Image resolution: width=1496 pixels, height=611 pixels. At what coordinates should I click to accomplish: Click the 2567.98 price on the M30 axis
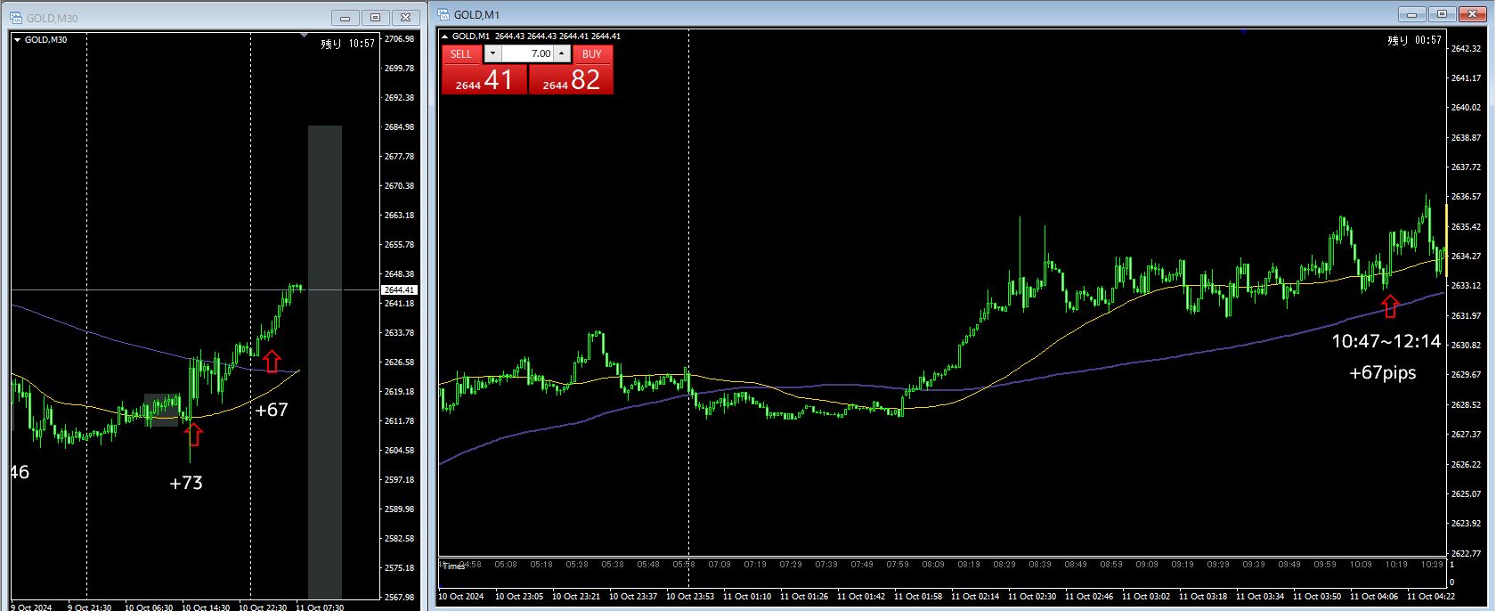point(400,598)
